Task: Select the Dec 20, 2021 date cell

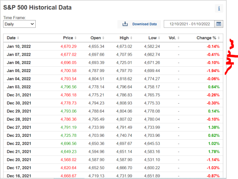Action: (x=19, y=160)
